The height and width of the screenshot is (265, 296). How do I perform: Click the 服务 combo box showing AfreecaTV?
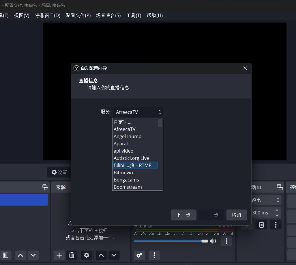138,112
